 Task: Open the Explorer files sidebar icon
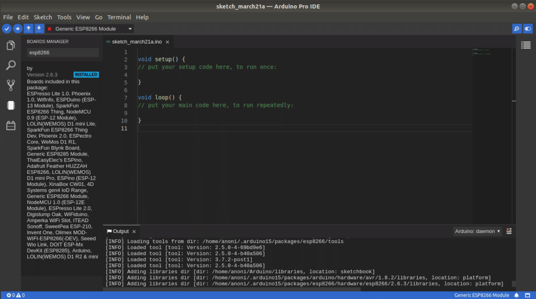[10, 46]
